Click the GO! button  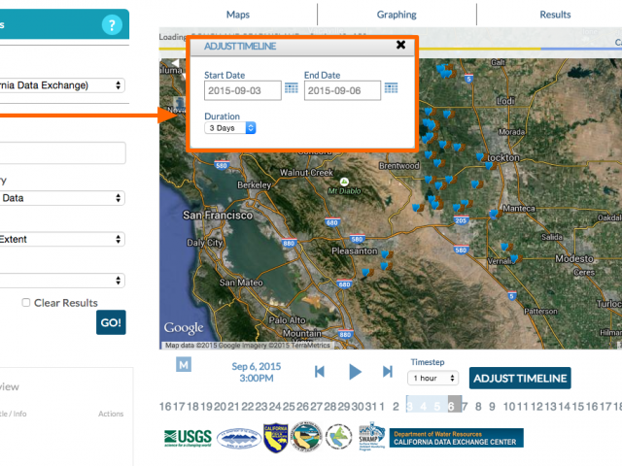pos(111,322)
